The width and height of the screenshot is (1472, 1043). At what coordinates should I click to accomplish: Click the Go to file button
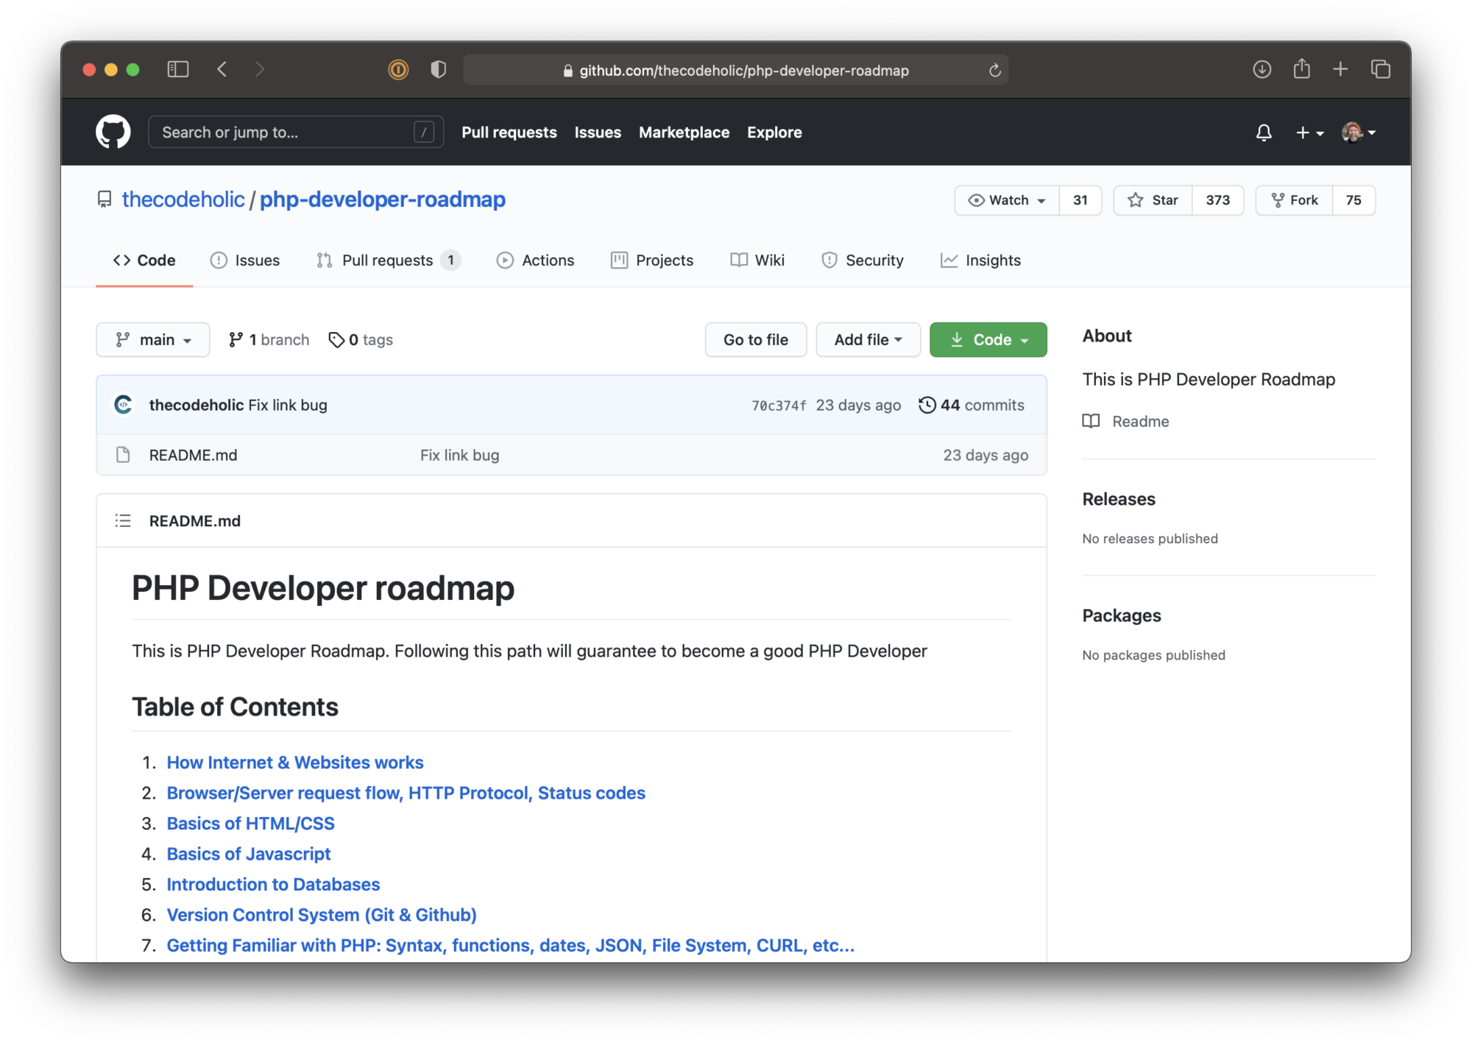(x=755, y=339)
